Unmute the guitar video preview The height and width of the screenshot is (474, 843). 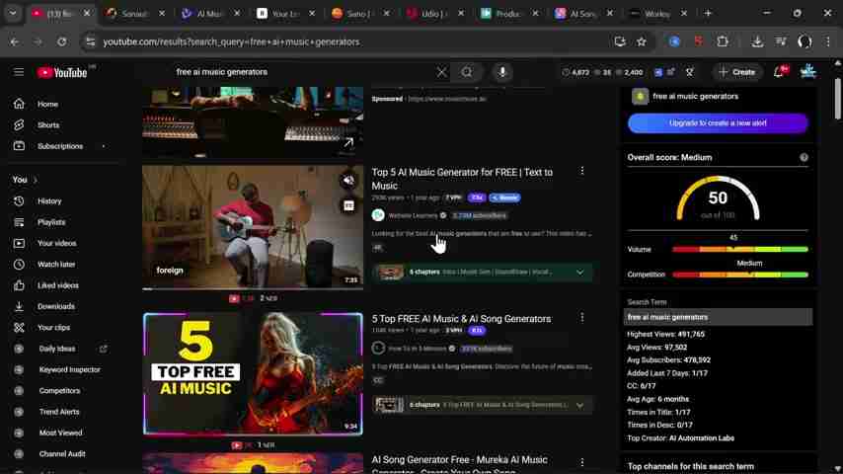(348, 181)
